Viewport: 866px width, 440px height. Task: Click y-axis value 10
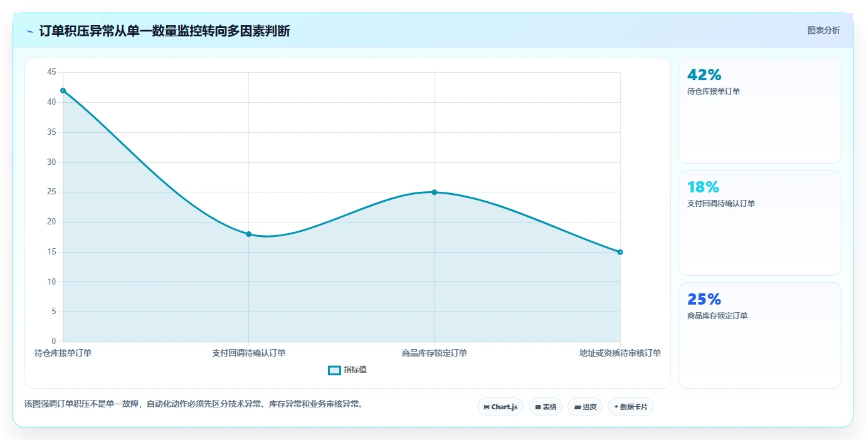[51, 282]
